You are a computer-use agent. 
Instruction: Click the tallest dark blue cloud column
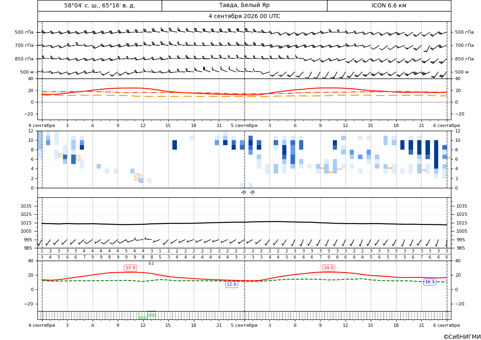(x=436, y=155)
